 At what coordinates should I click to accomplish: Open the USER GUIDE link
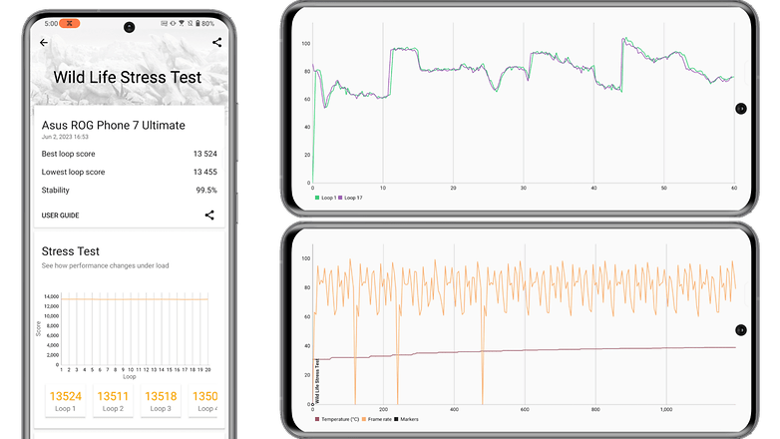click(60, 216)
